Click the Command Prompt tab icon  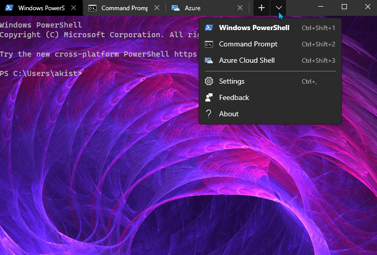(x=92, y=8)
